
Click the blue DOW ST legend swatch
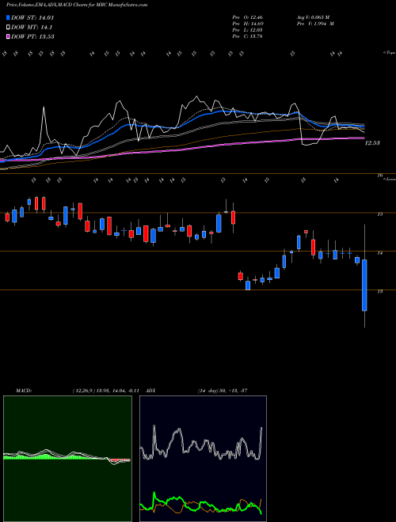tap(8, 17)
